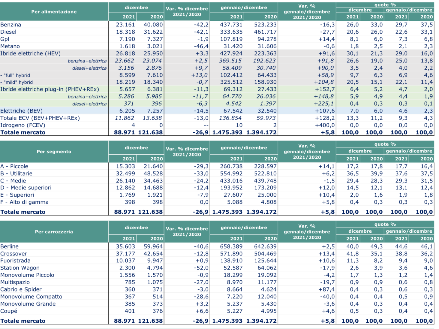Click the quote % header in first table
This screenshot has width=439, height=329.
click(385, 5)
